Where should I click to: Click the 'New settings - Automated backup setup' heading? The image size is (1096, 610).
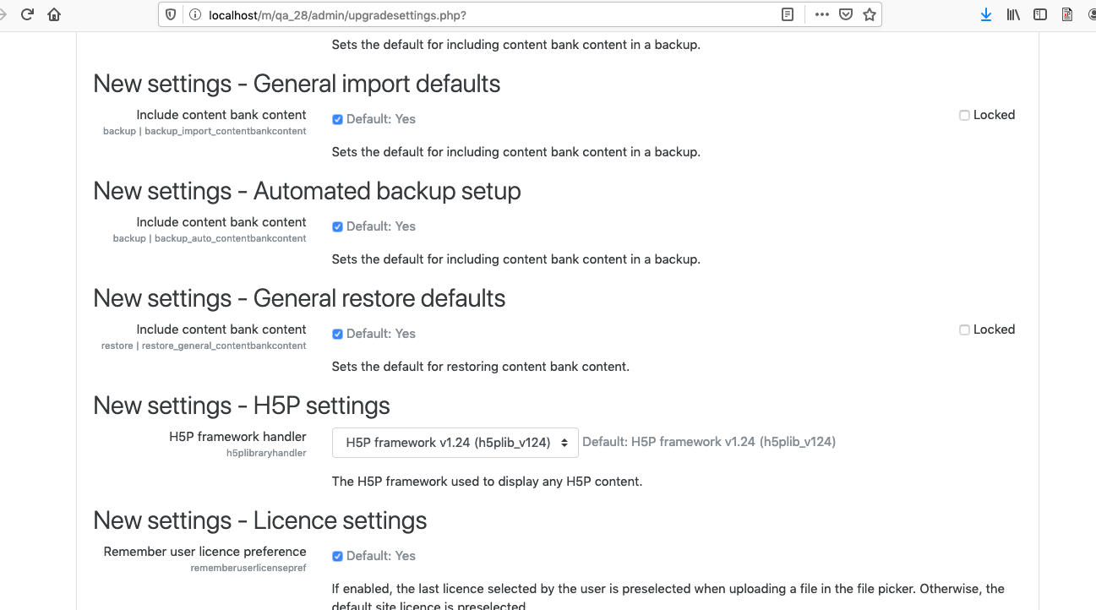click(x=307, y=191)
